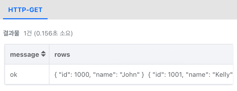Image resolution: width=237 pixels, height=91 pixels.
Task: Click the "name": "Kelly" value
Action: 210,74
